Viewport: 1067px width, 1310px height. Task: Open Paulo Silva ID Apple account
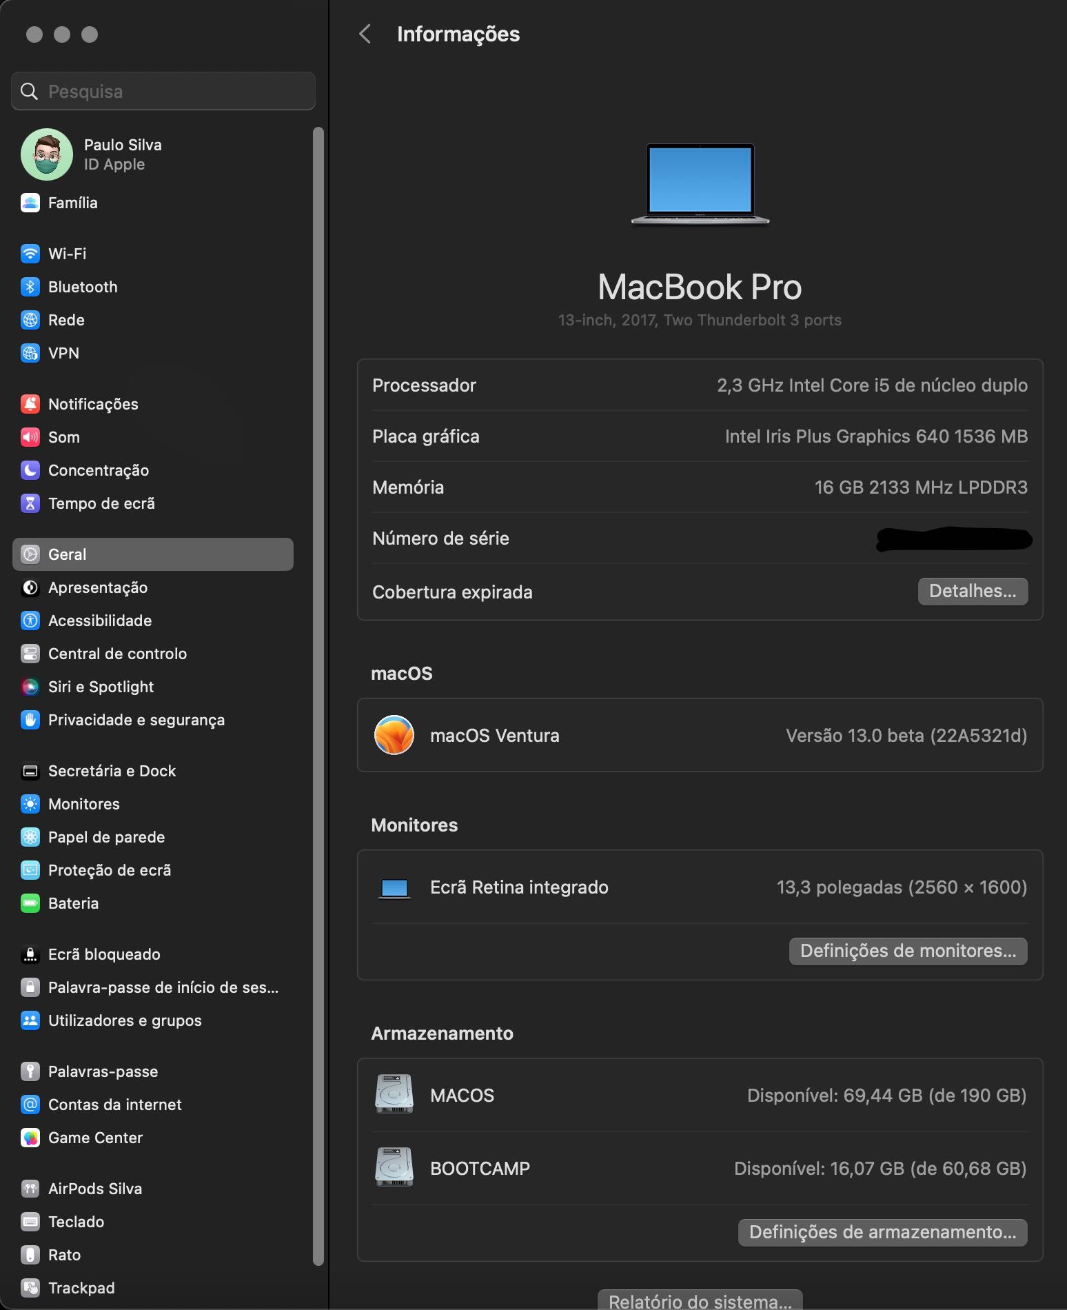point(153,154)
